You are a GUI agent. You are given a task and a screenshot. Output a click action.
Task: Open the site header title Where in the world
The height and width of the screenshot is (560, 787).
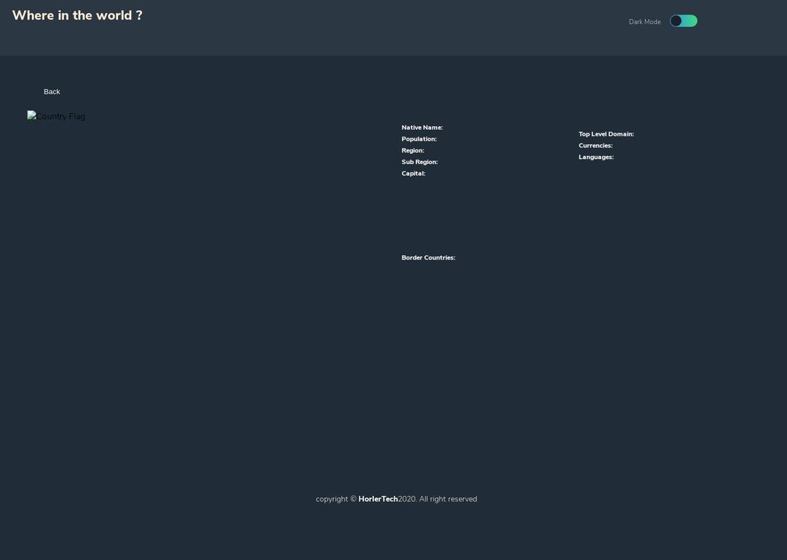pos(77,15)
